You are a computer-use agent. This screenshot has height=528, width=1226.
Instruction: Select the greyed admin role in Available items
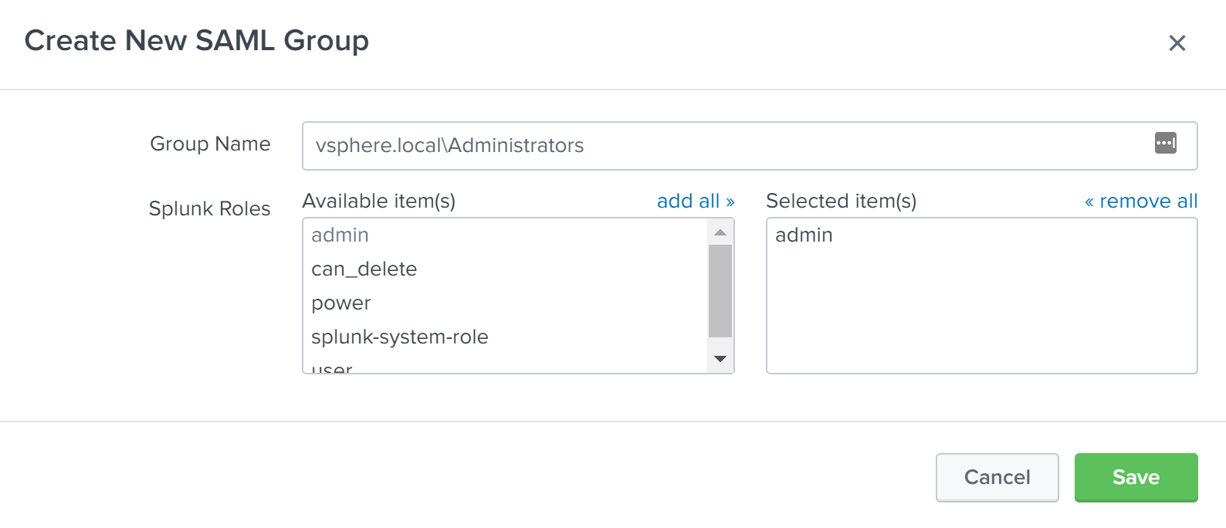[340, 235]
